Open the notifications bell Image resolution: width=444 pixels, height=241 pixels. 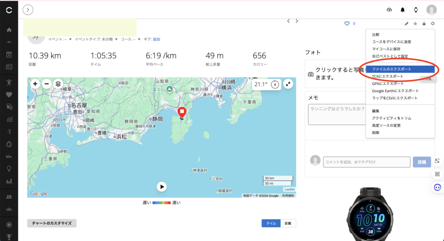pos(402,10)
